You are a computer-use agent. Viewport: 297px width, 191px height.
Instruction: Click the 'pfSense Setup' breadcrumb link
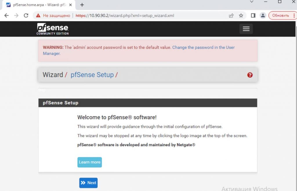[92, 75]
